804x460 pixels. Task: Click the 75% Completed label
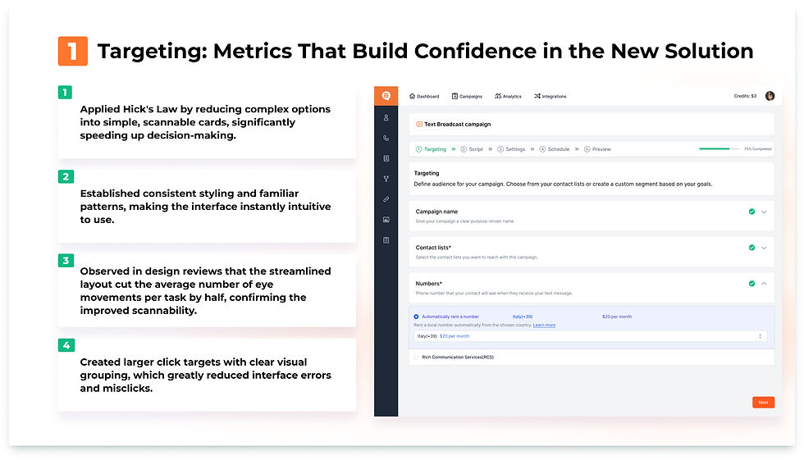(x=758, y=149)
